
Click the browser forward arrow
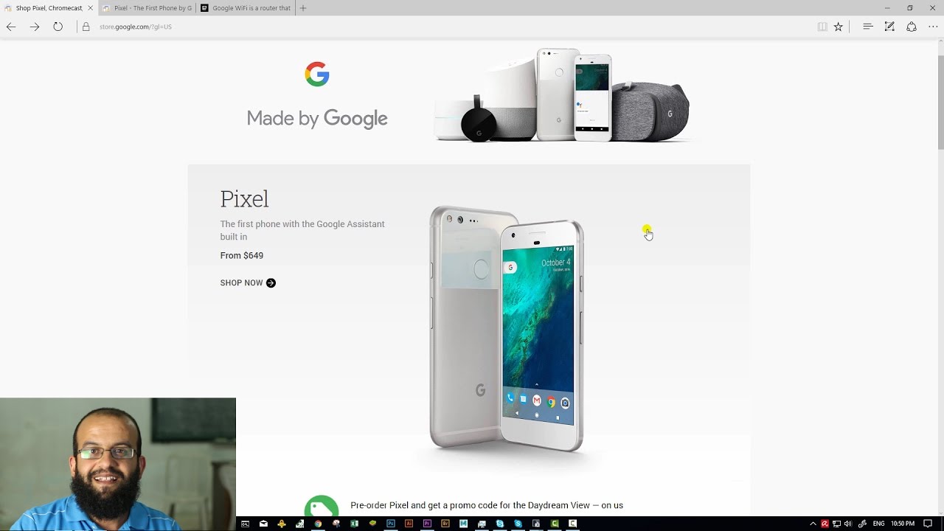[x=35, y=27]
